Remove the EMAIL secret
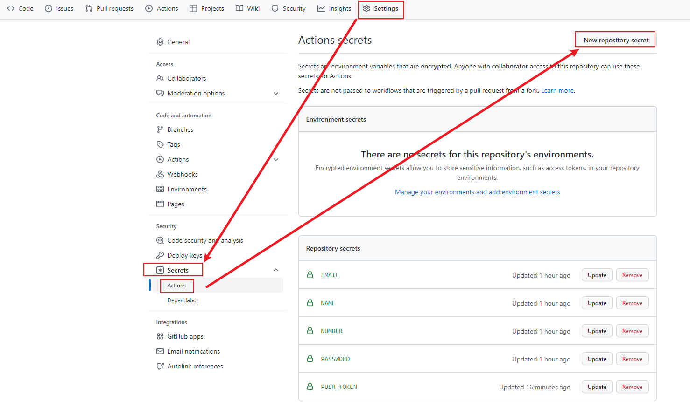 [x=633, y=275]
